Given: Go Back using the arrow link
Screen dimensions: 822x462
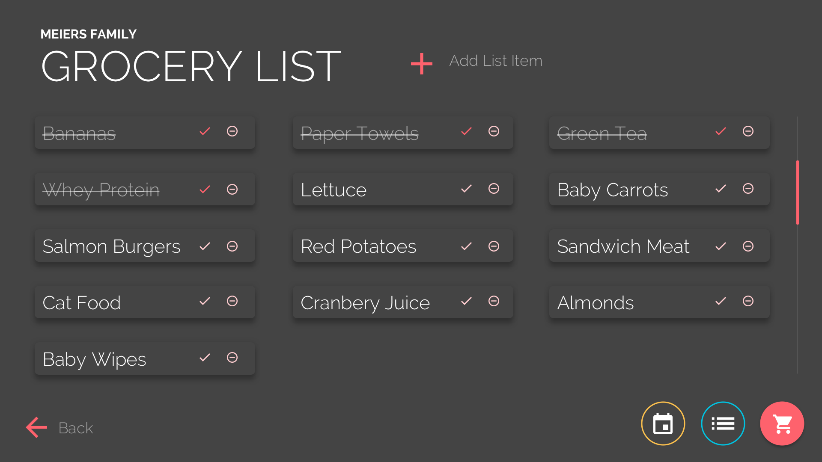Looking at the screenshot, I should tap(60, 427).
